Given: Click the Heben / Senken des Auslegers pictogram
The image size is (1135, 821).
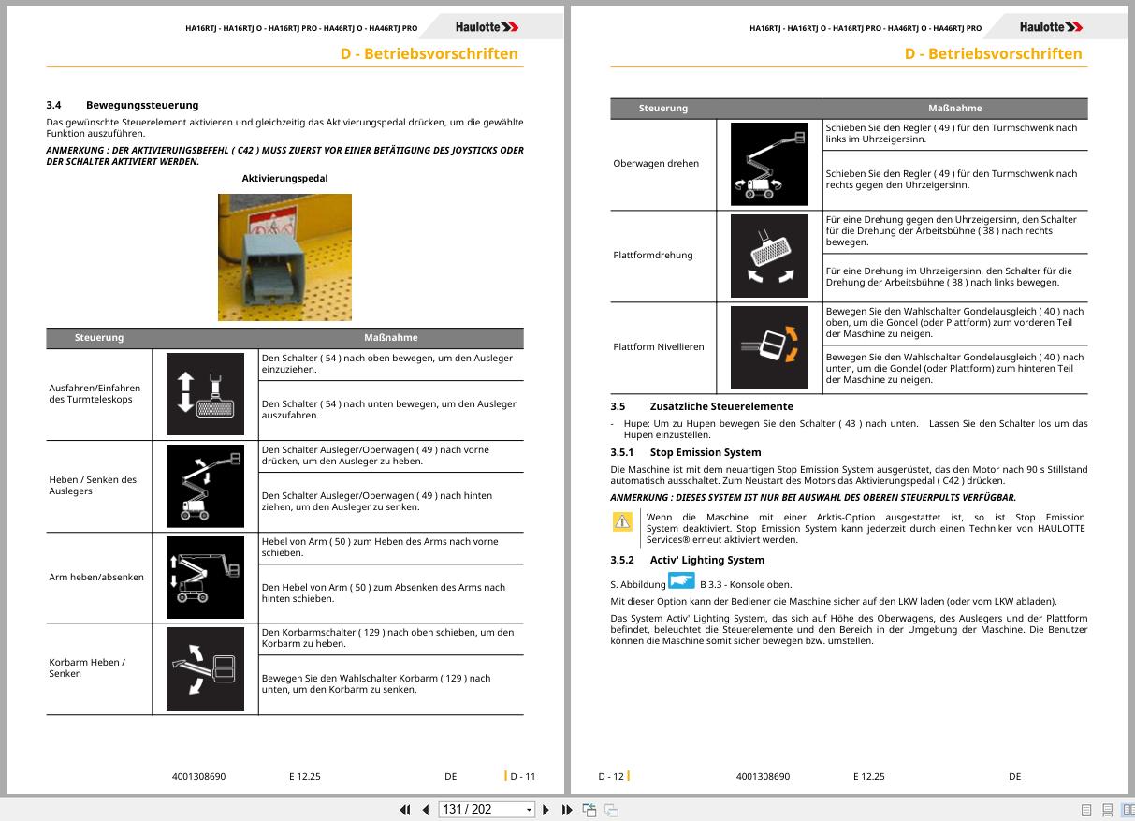Looking at the screenshot, I should 205,486.
